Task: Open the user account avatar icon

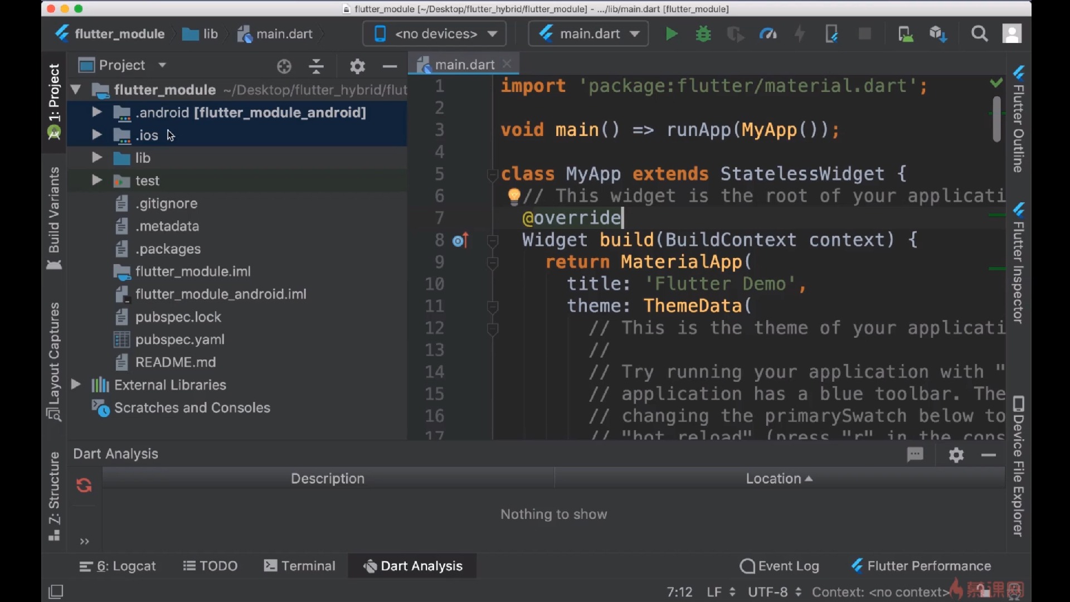Action: [1012, 34]
